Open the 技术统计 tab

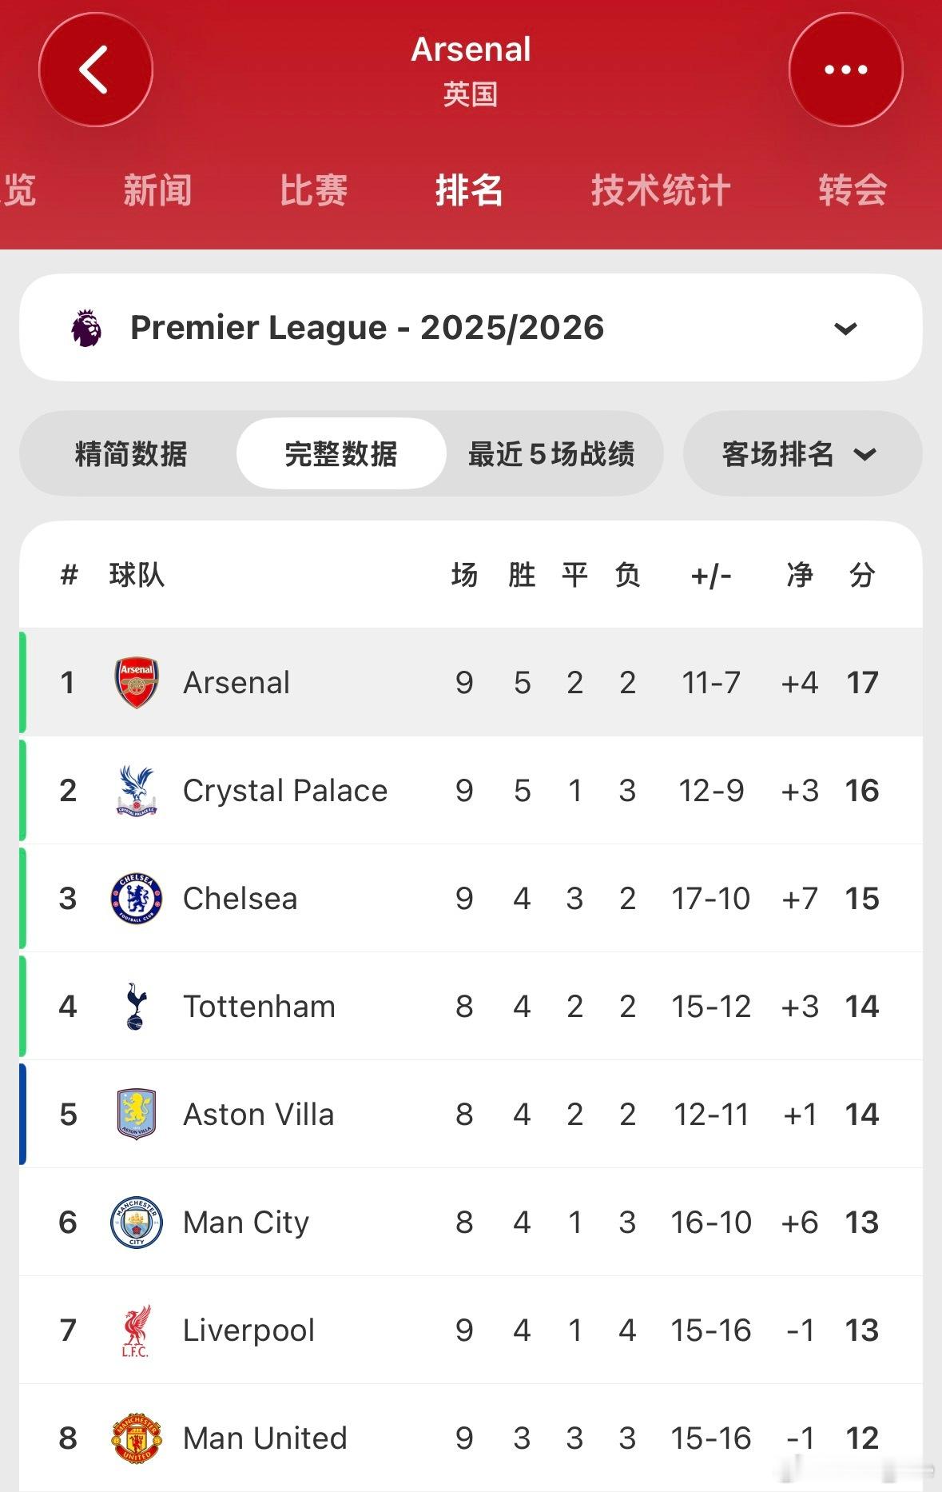click(661, 190)
